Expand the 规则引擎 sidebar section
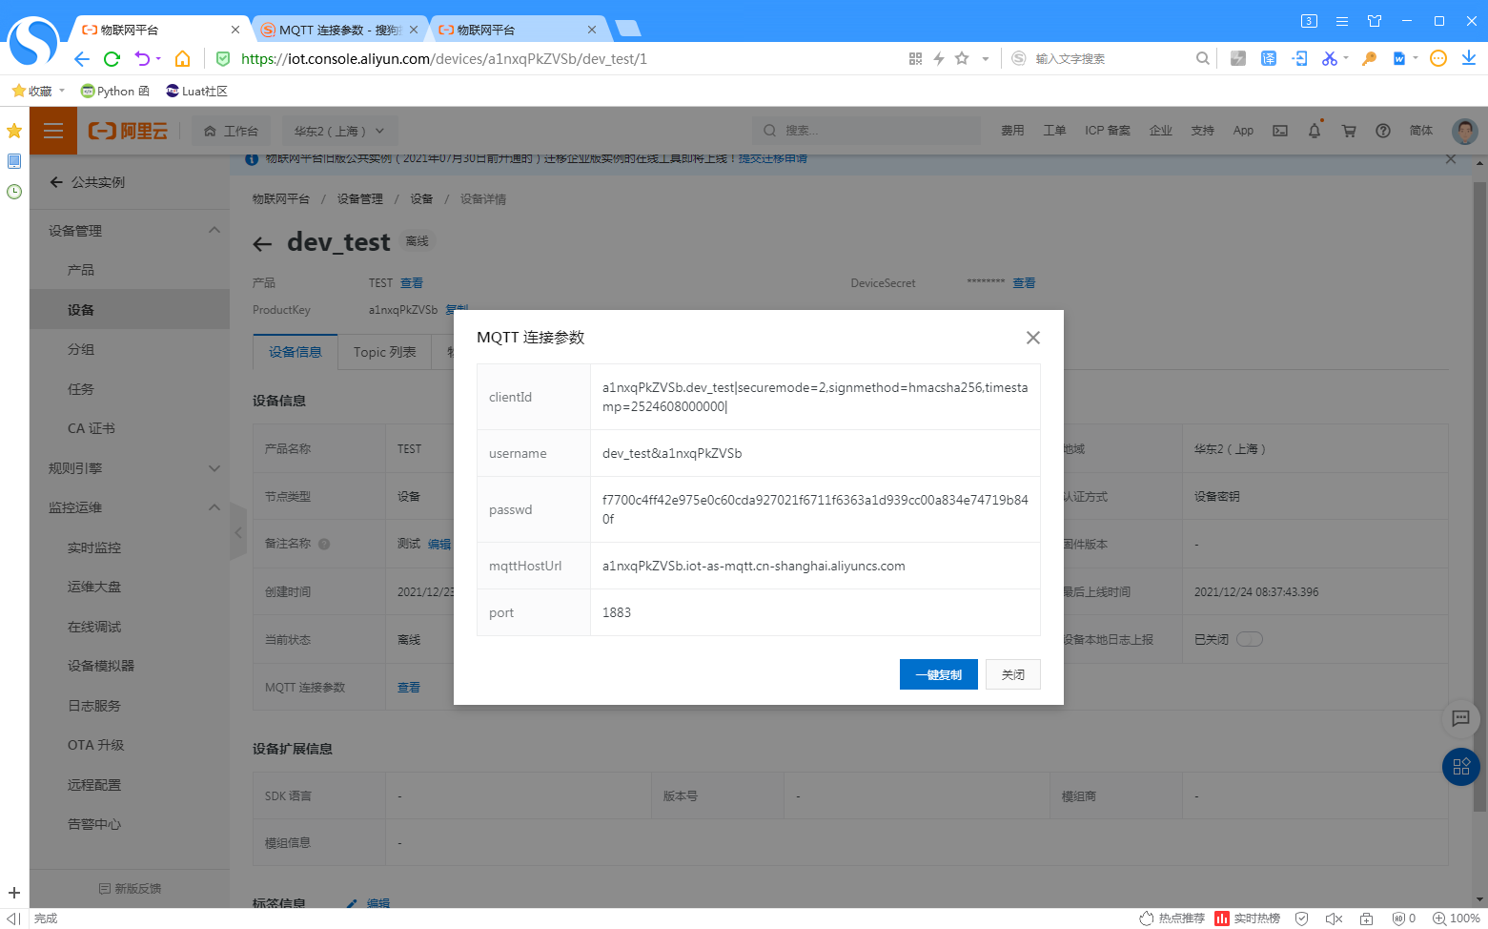This screenshot has height=929, width=1488. [x=214, y=468]
